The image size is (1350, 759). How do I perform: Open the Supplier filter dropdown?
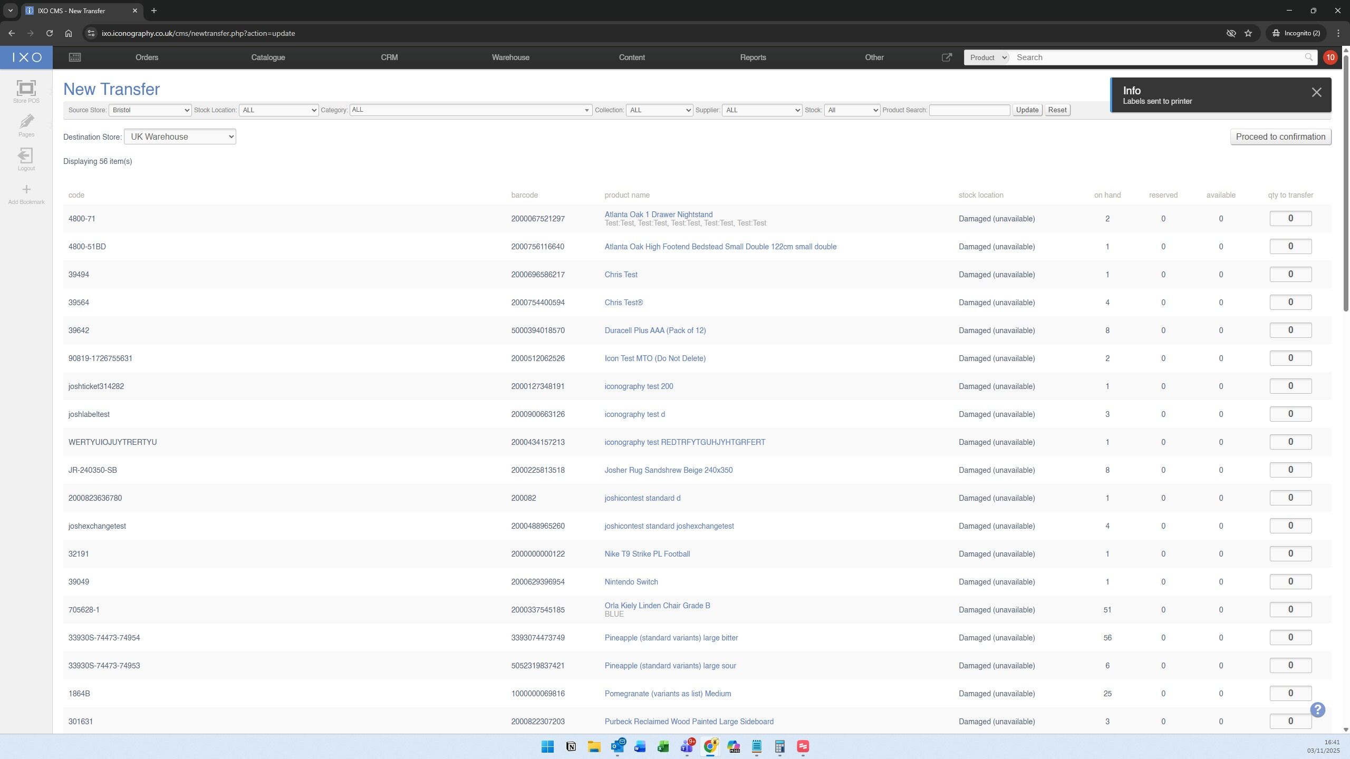point(761,110)
